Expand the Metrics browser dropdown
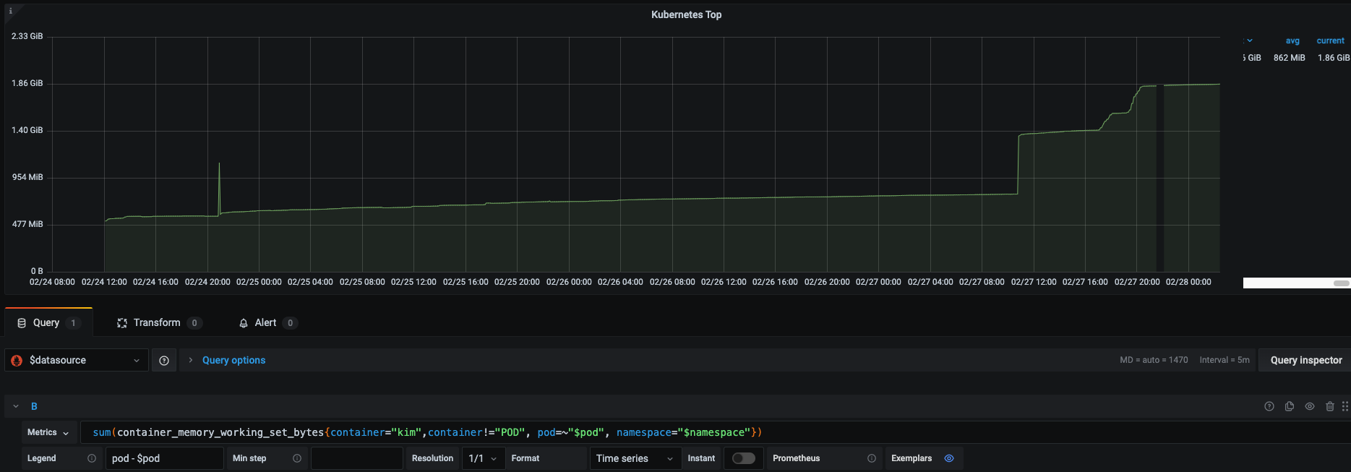The width and height of the screenshot is (1351, 472). point(48,432)
